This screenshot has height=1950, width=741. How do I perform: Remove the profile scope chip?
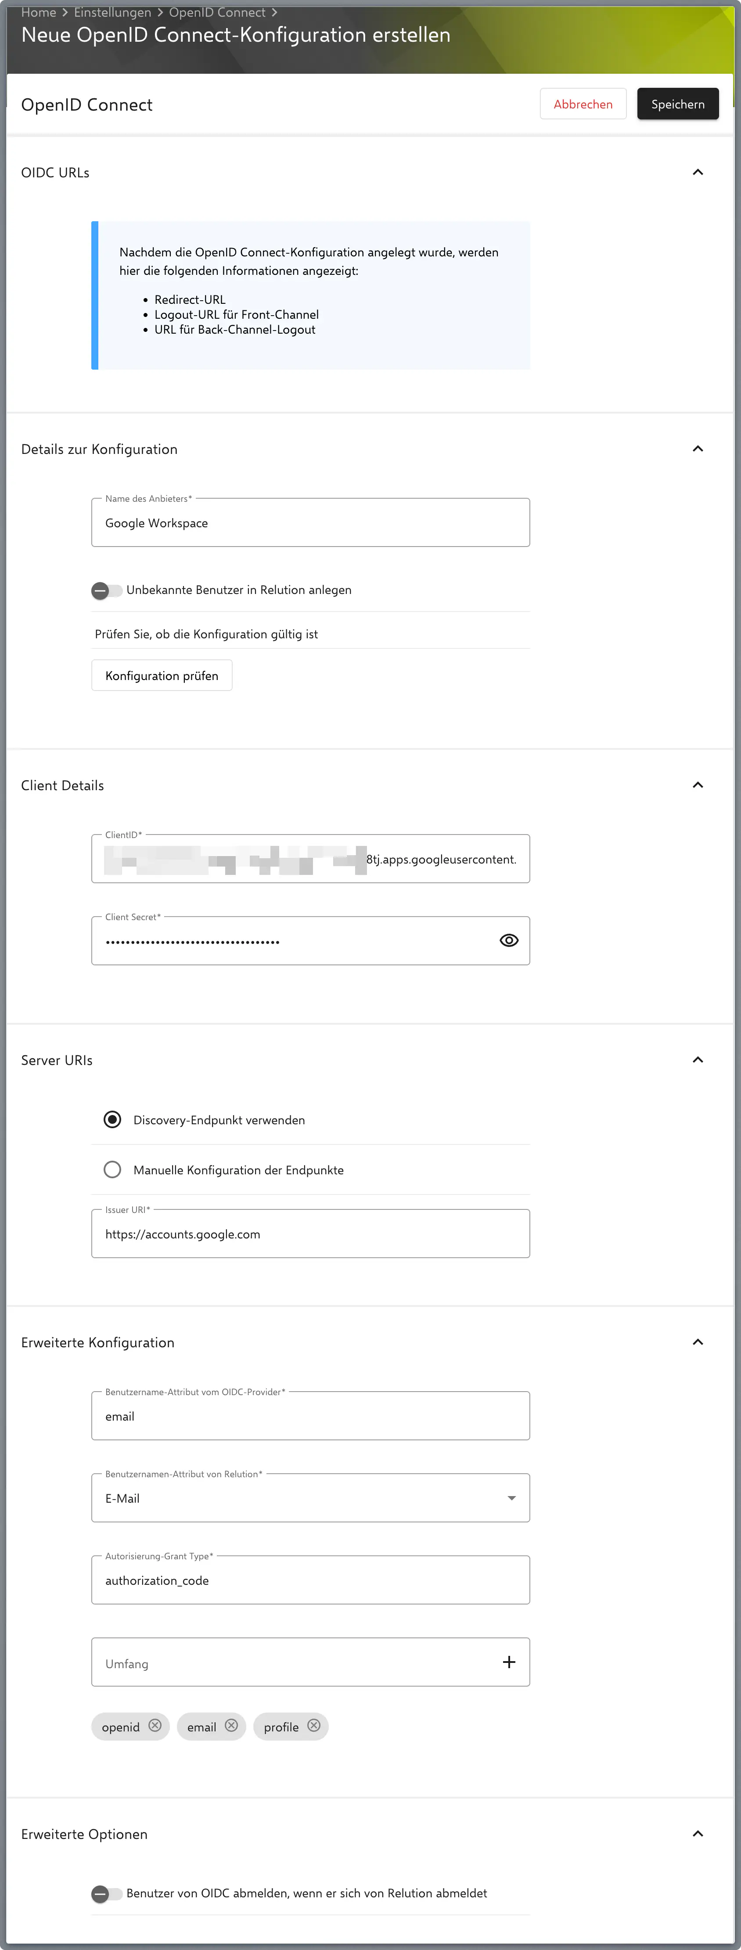(x=314, y=1726)
